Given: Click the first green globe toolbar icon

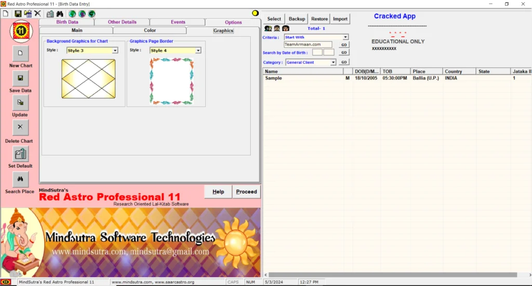Looking at the screenshot, I should (x=72, y=14).
